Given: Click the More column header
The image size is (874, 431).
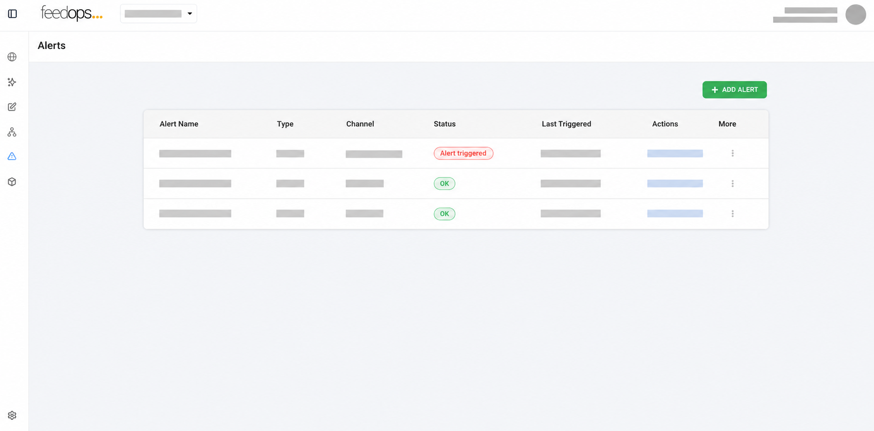Looking at the screenshot, I should coord(727,124).
